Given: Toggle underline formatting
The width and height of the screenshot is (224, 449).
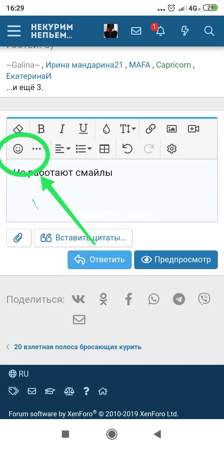Looking at the screenshot, I should tap(83, 128).
